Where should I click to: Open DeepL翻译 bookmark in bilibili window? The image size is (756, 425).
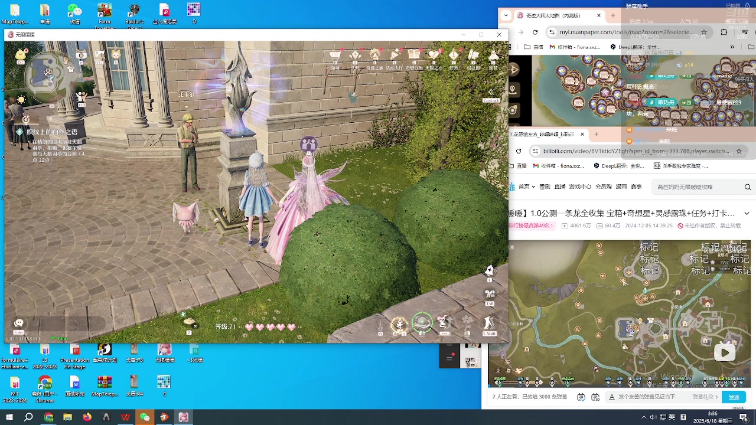(x=619, y=166)
